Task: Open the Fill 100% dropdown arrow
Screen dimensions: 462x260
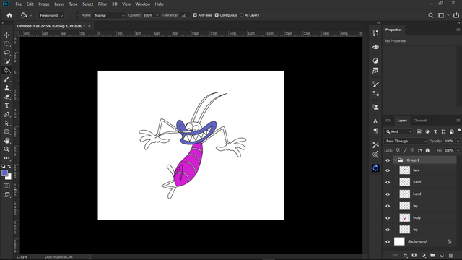Action: coord(458,151)
